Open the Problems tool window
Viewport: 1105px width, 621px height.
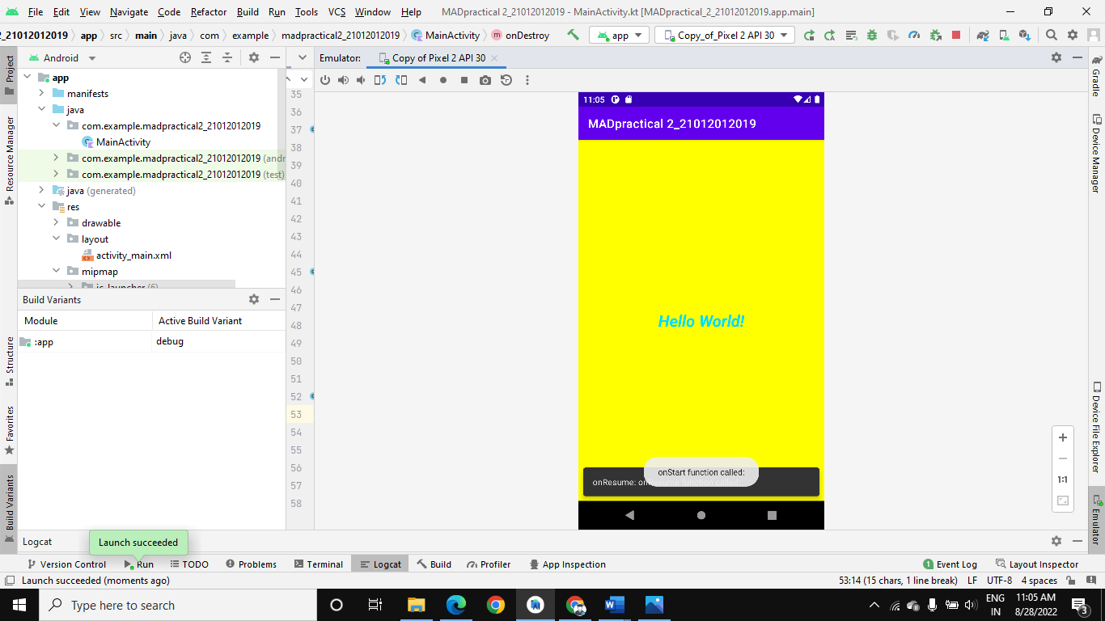[251, 564]
